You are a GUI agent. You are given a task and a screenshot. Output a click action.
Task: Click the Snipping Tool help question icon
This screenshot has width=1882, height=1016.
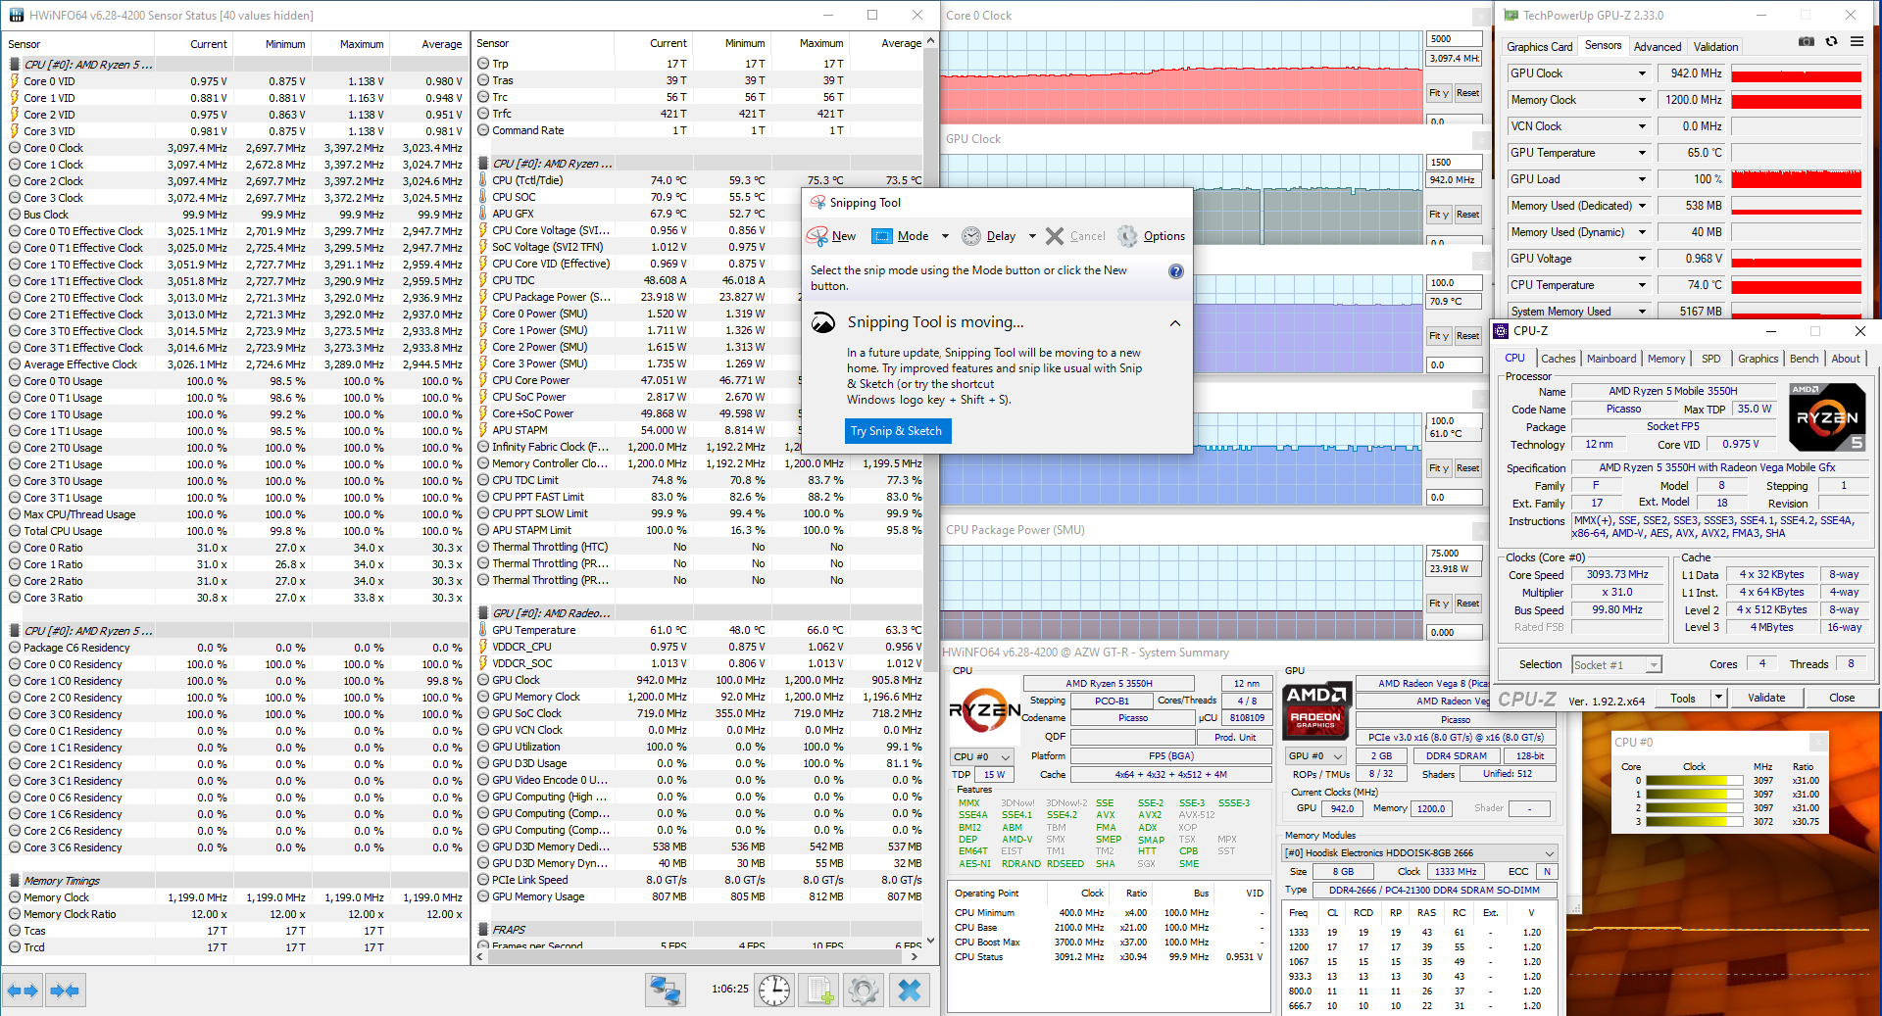(x=1175, y=271)
